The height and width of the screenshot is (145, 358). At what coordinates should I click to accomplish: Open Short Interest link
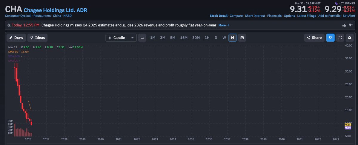[x=255, y=16]
